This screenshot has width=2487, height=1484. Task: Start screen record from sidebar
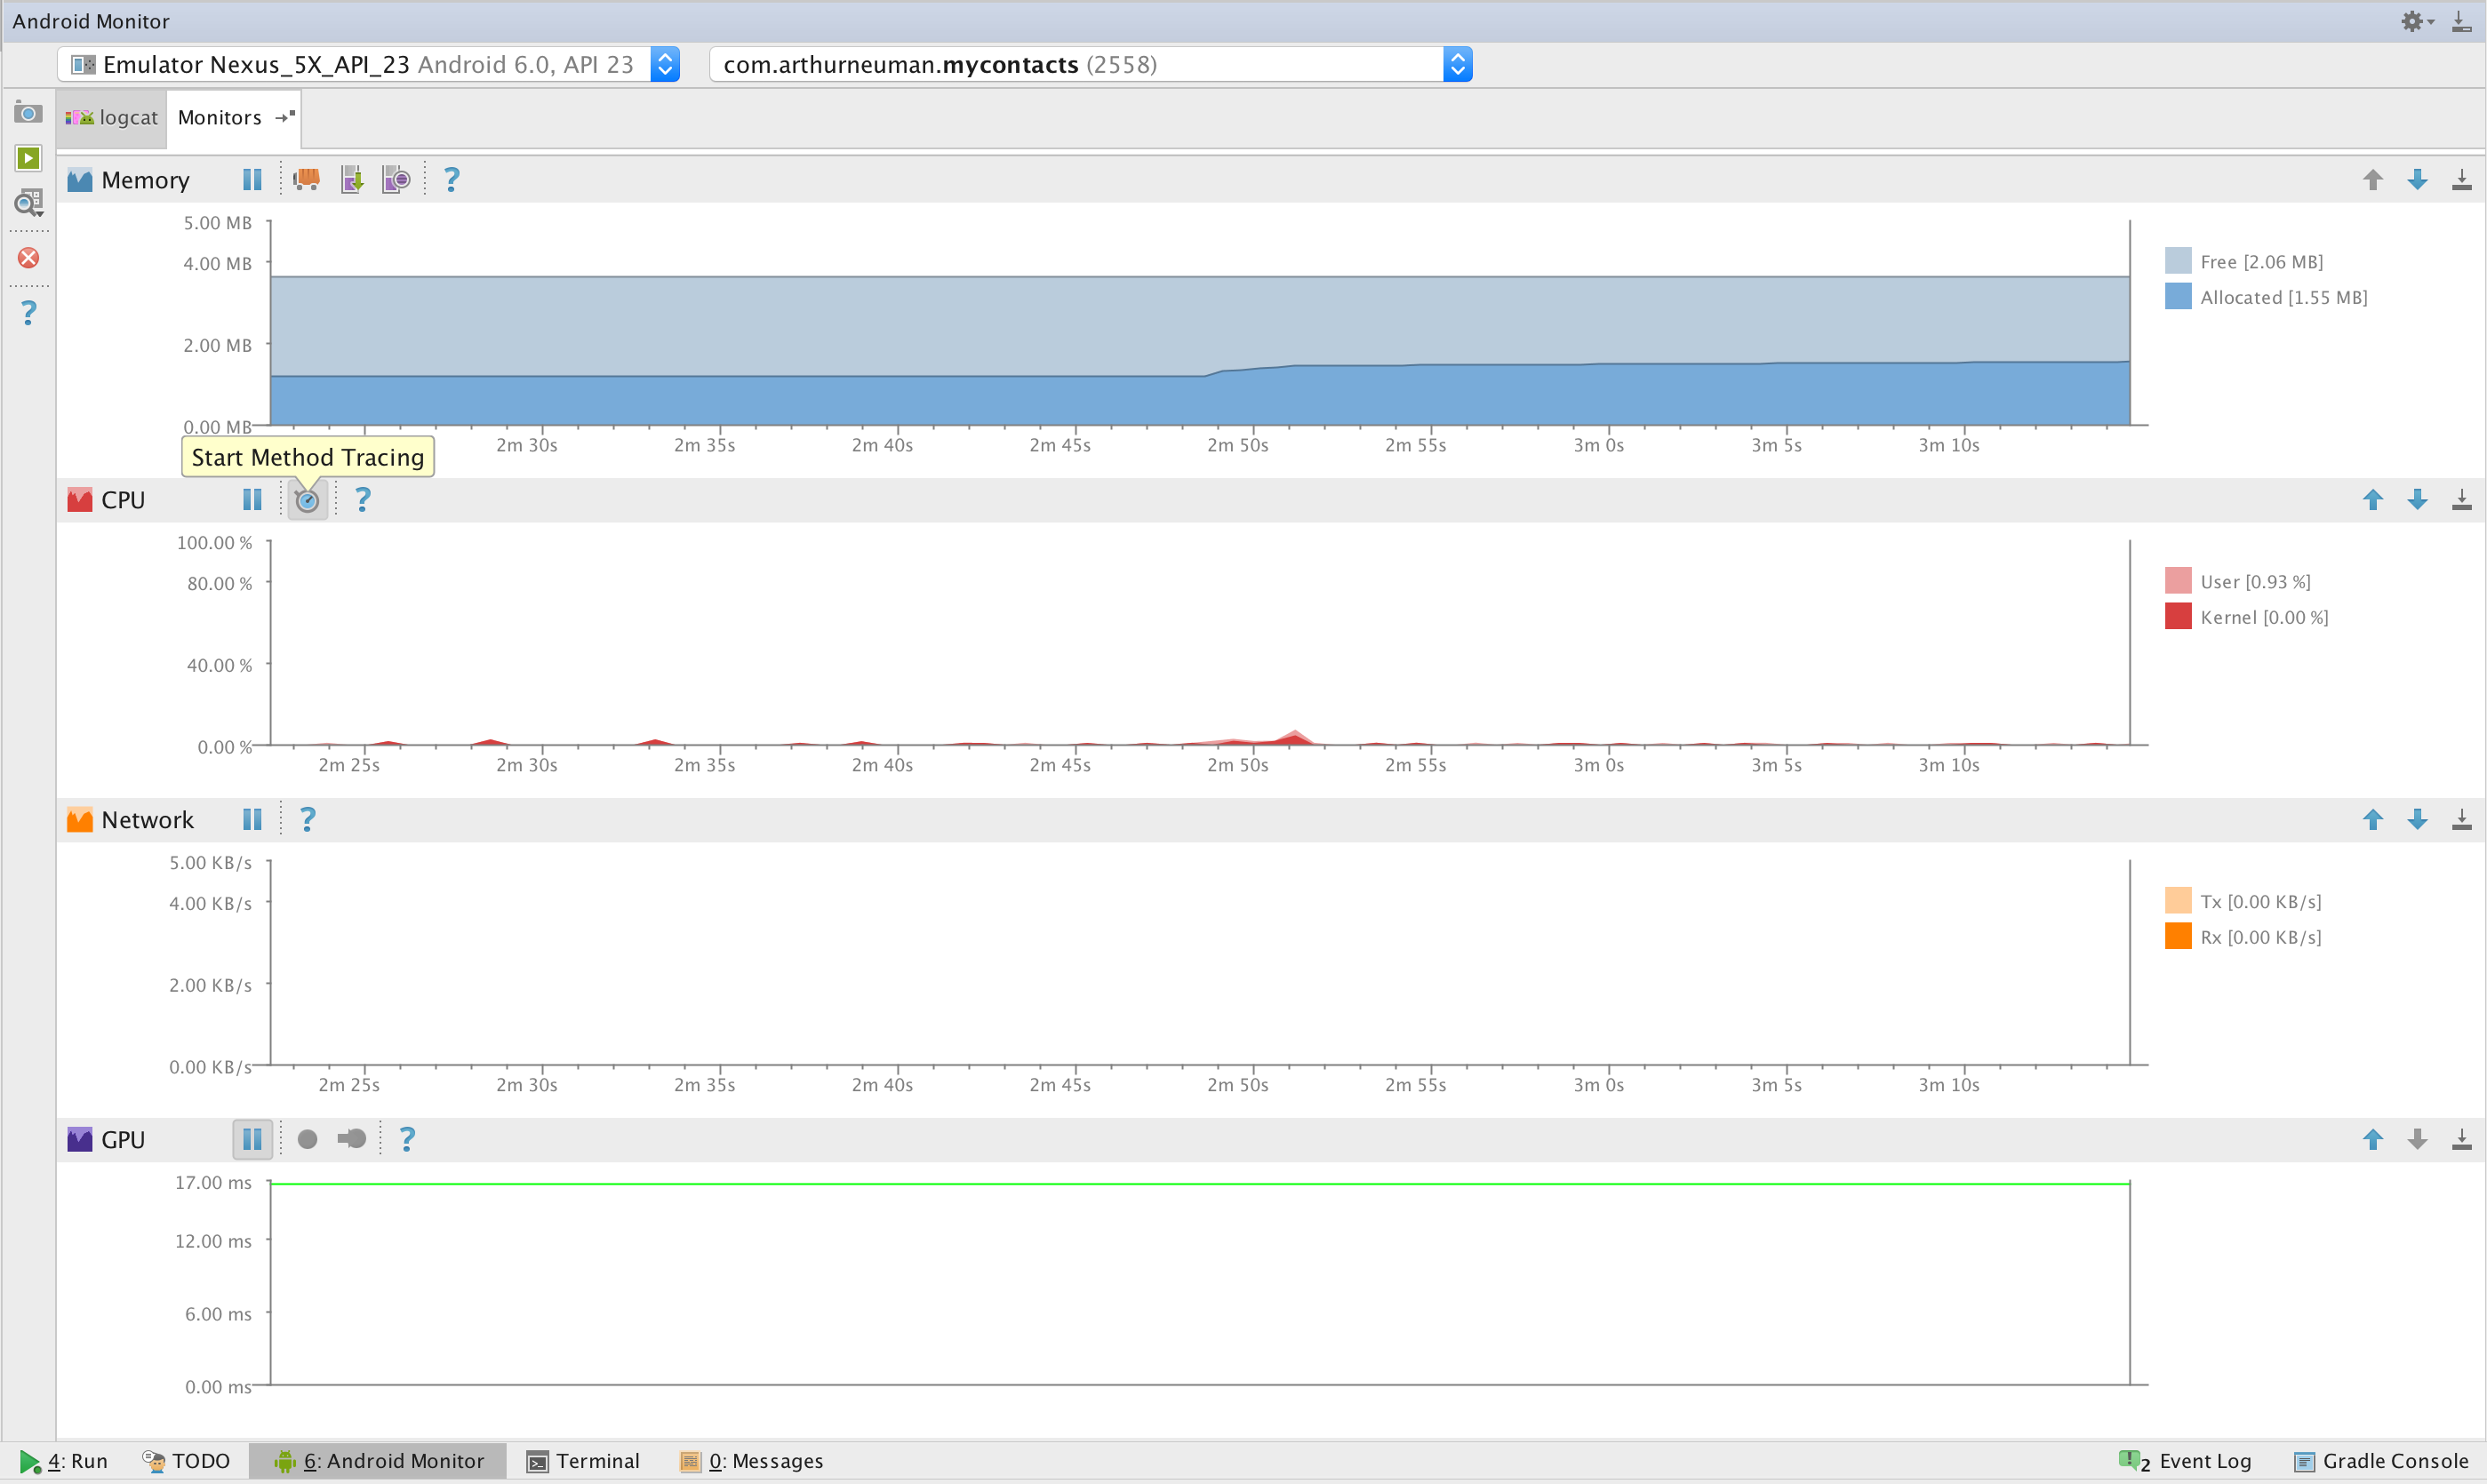coord(28,158)
